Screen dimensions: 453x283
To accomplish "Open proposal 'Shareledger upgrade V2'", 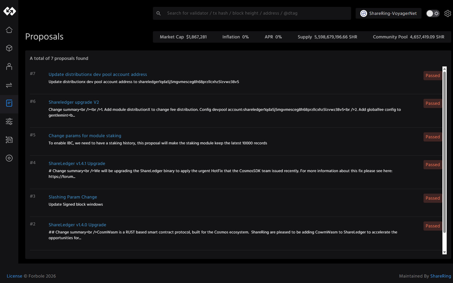I will (74, 102).
